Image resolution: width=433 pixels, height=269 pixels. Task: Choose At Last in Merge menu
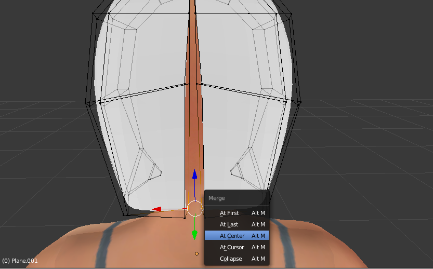[x=237, y=224]
